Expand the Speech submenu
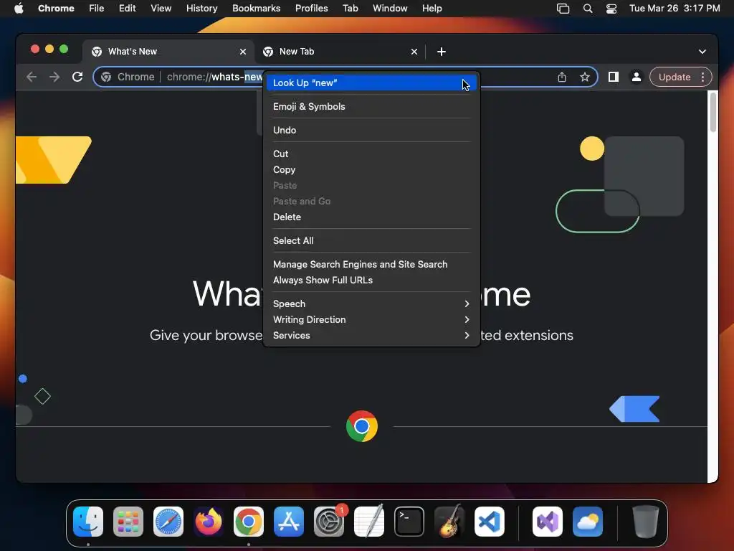The height and width of the screenshot is (551, 734). point(372,303)
